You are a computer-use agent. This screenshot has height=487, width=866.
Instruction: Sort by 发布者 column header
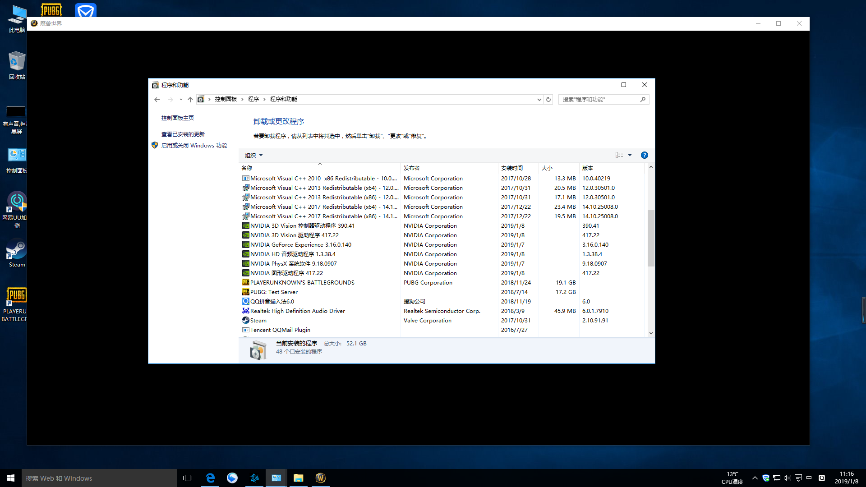point(449,168)
